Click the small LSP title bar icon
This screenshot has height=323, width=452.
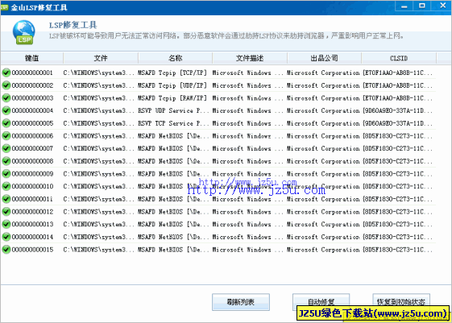(x=4, y=7)
